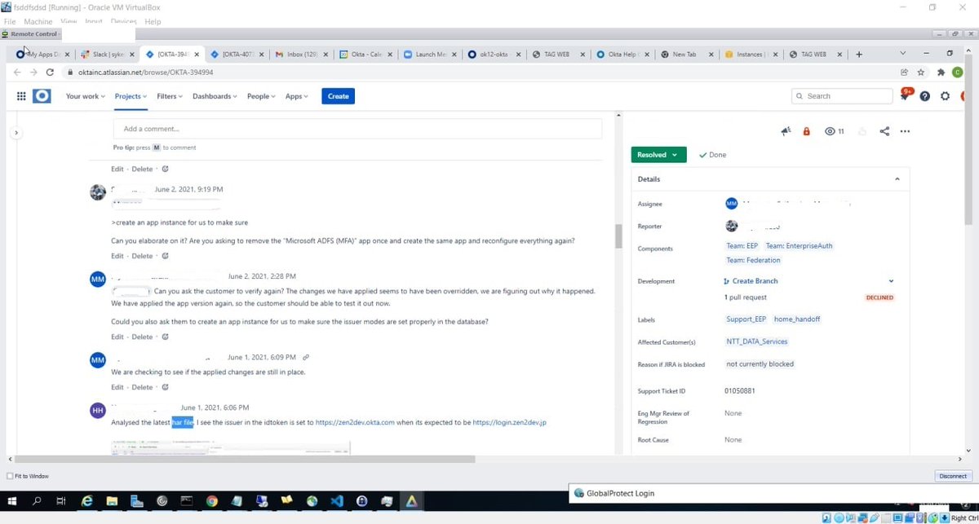
Task: Open the Atlassian app switcher grid
Action: pos(21,96)
